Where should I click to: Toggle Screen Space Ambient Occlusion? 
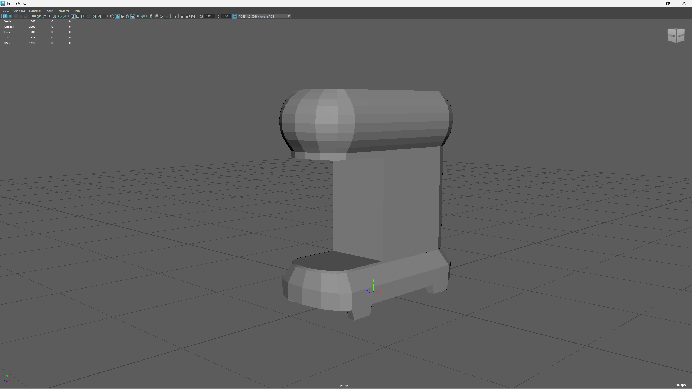151,16
